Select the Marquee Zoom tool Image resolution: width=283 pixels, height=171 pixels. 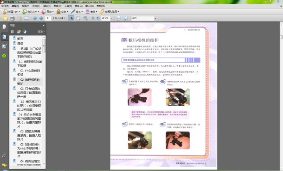point(85,18)
